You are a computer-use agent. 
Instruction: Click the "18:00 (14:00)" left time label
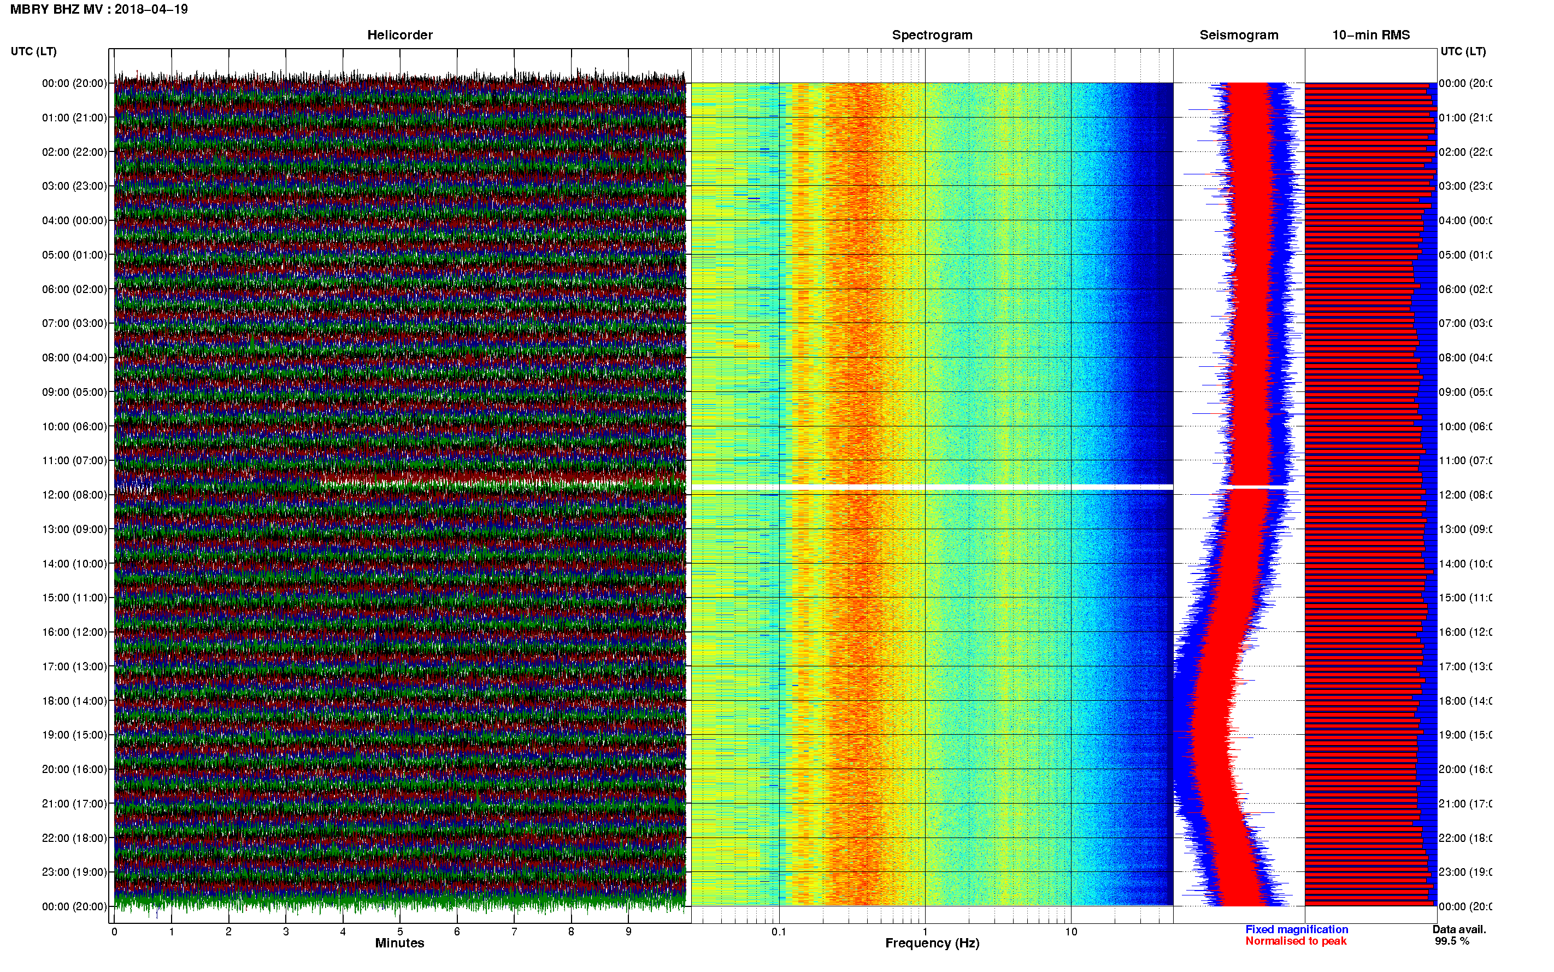pyautogui.click(x=74, y=701)
